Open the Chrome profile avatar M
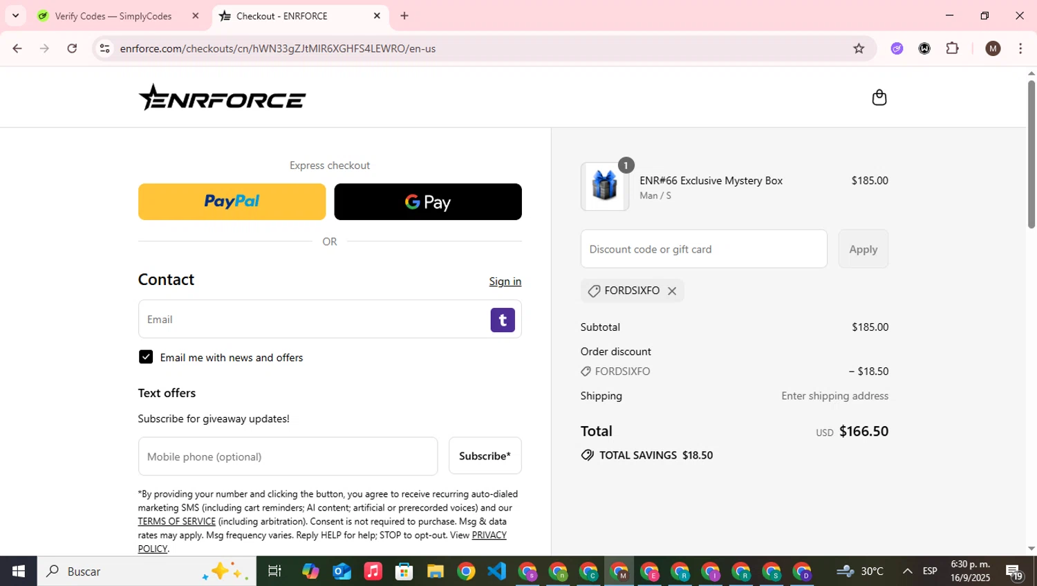This screenshot has width=1037, height=586. coord(993,48)
